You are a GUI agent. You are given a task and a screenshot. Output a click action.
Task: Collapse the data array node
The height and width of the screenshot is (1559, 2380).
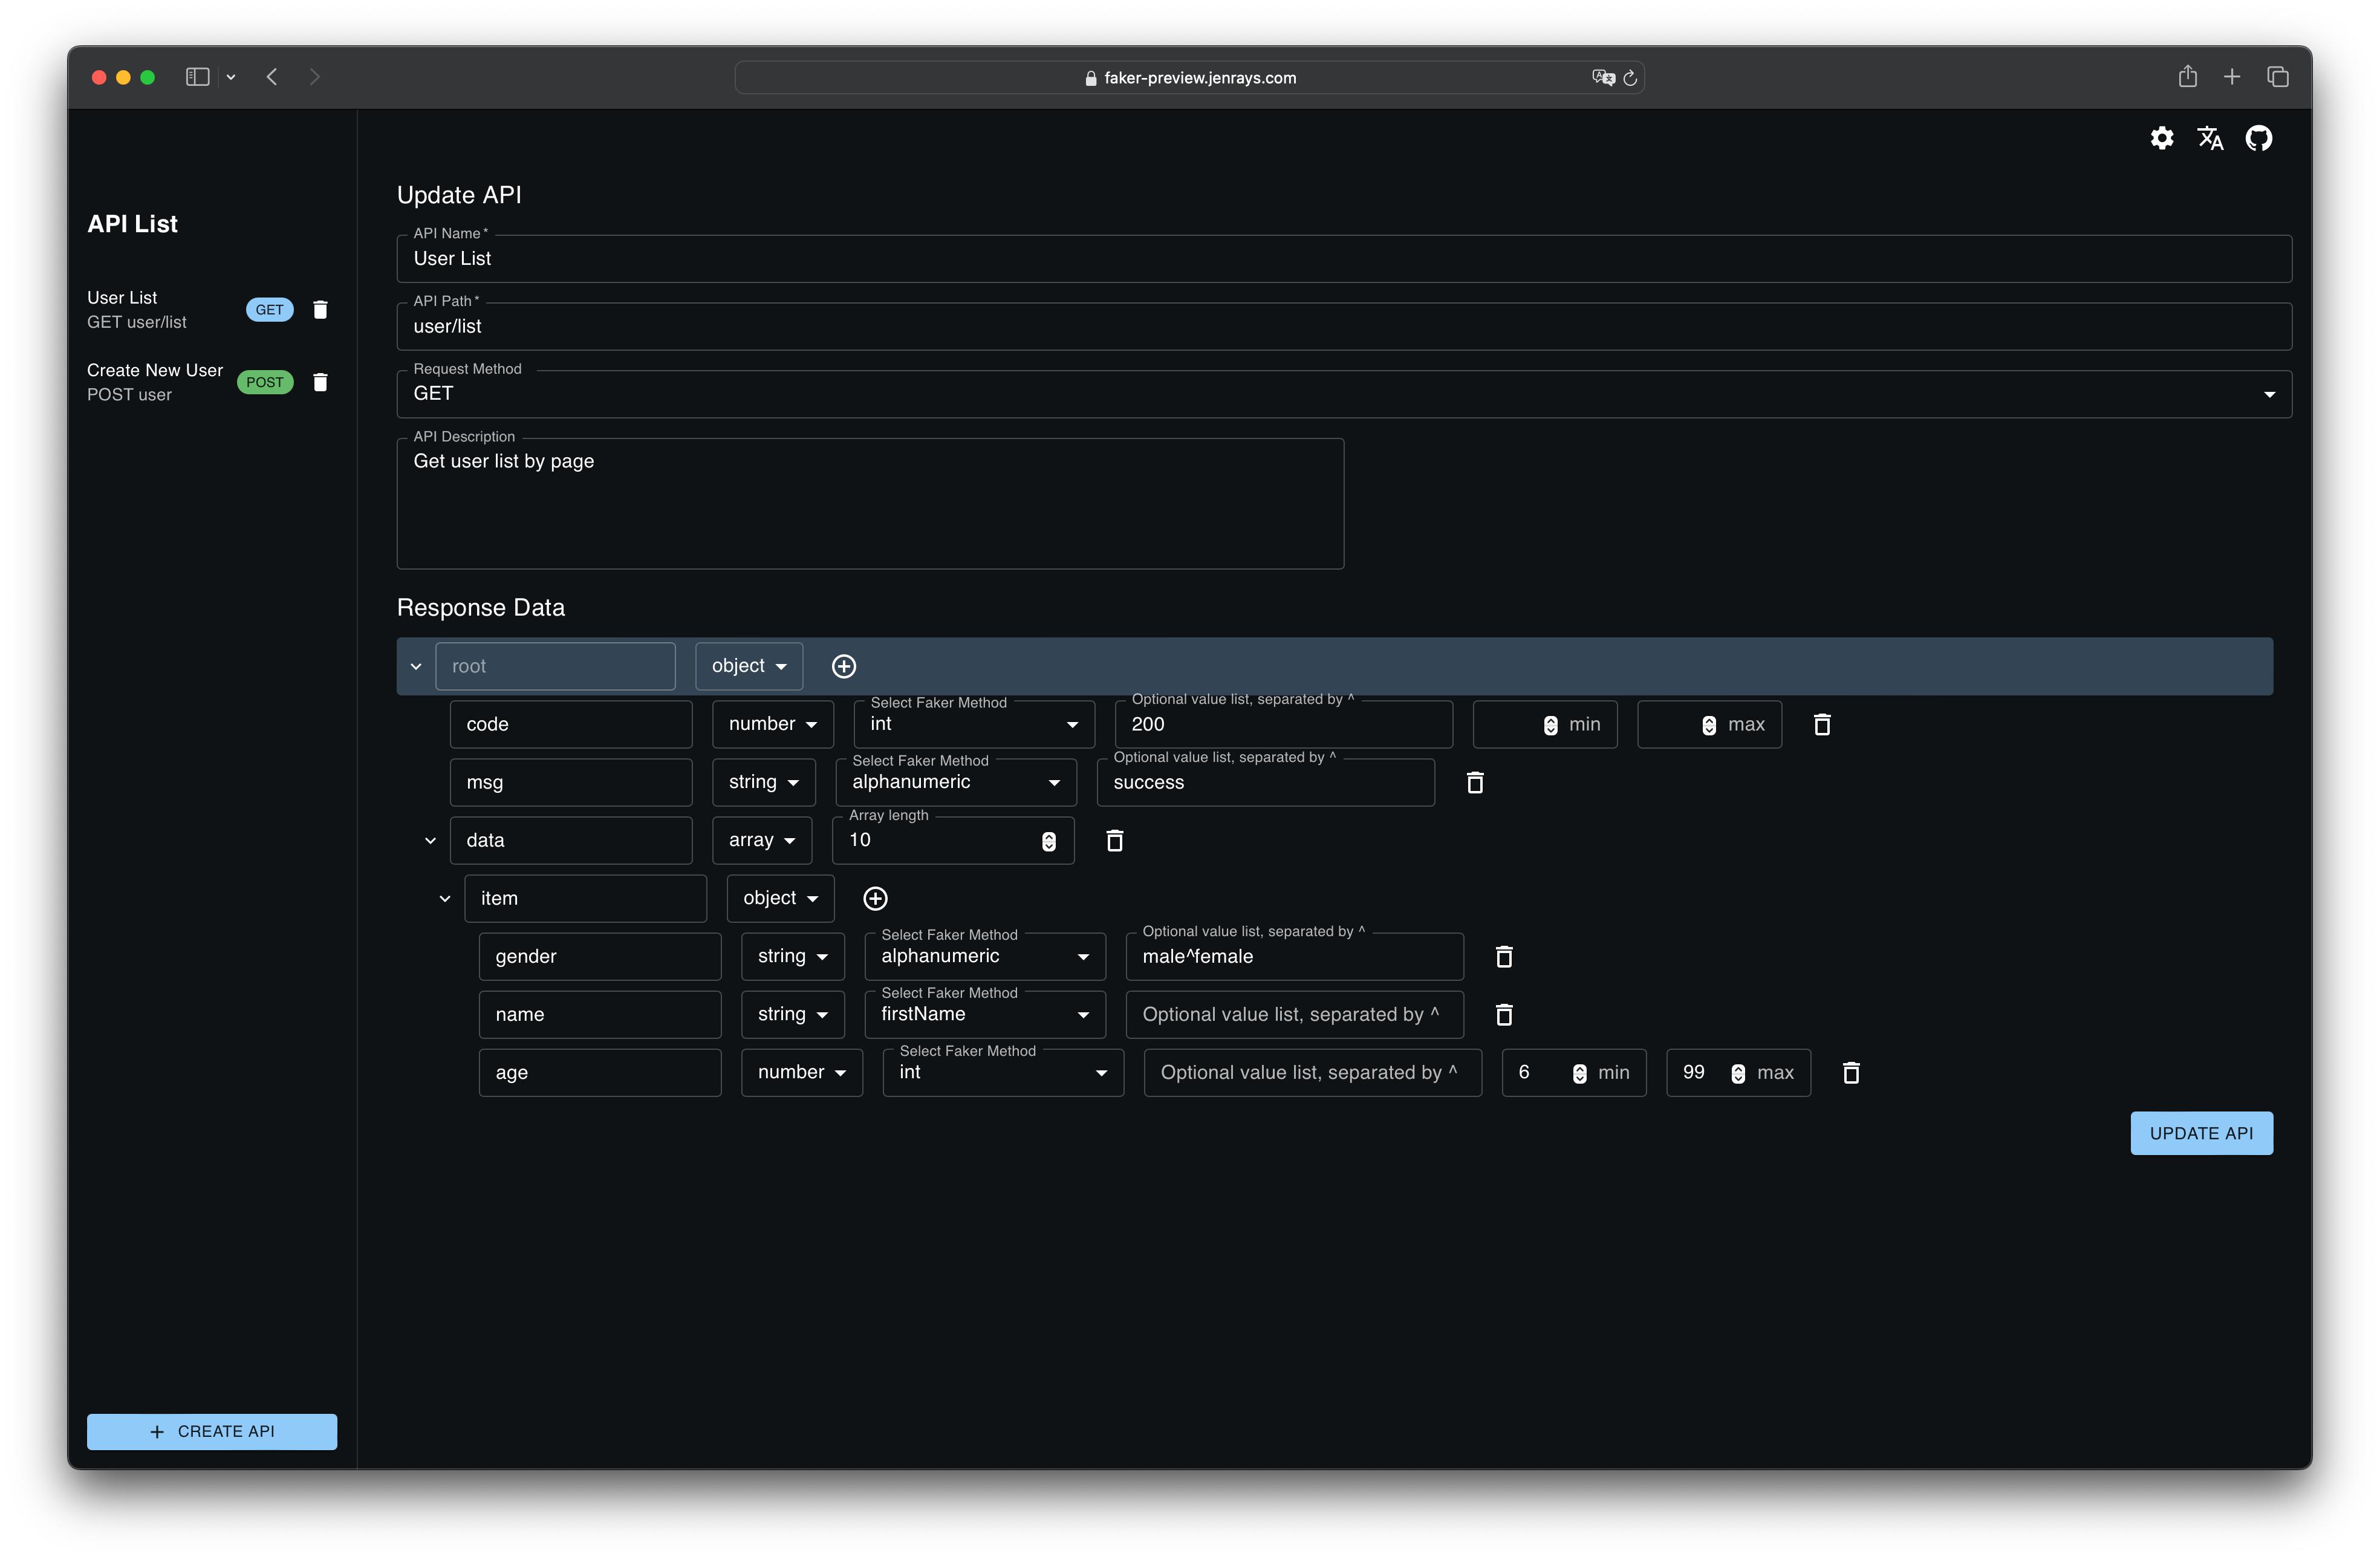(430, 840)
